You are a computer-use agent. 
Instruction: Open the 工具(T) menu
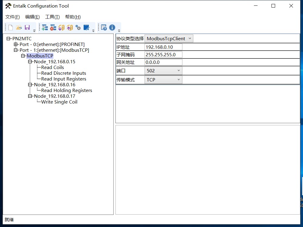[x=52, y=17]
